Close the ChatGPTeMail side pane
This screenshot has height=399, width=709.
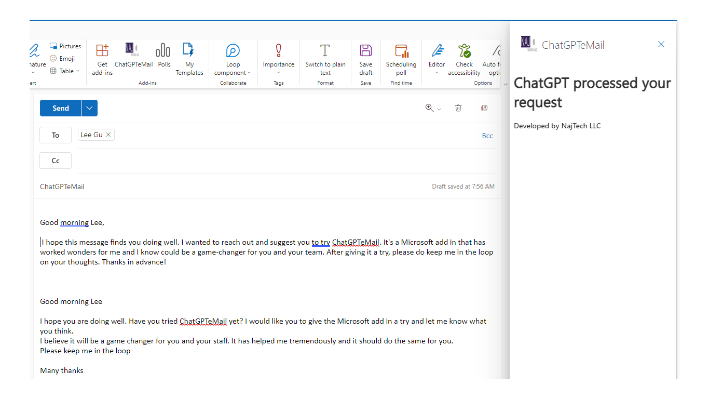click(661, 45)
